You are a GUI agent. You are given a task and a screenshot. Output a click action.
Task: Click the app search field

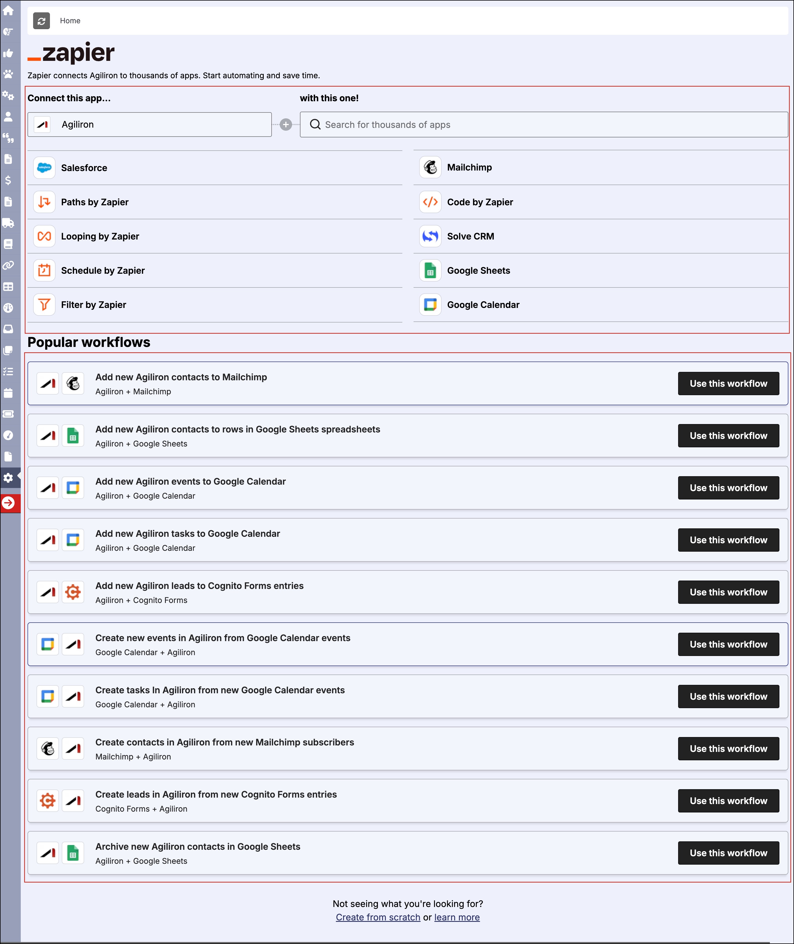point(544,125)
